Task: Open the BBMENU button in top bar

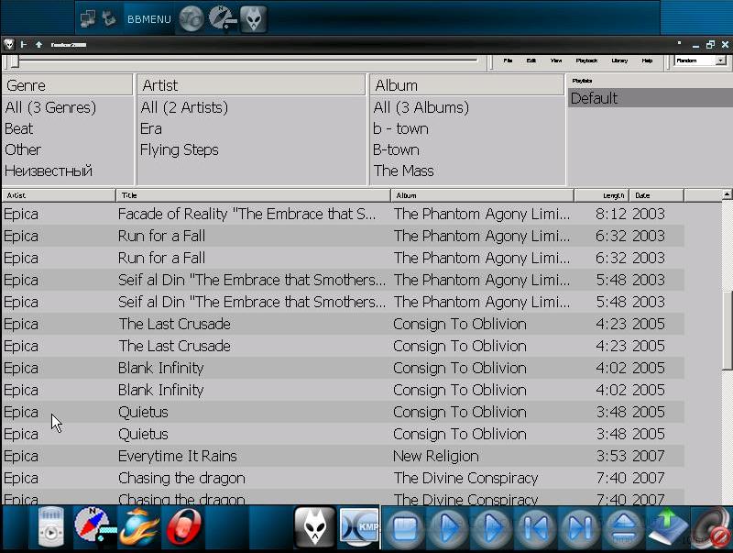Action: point(148,18)
